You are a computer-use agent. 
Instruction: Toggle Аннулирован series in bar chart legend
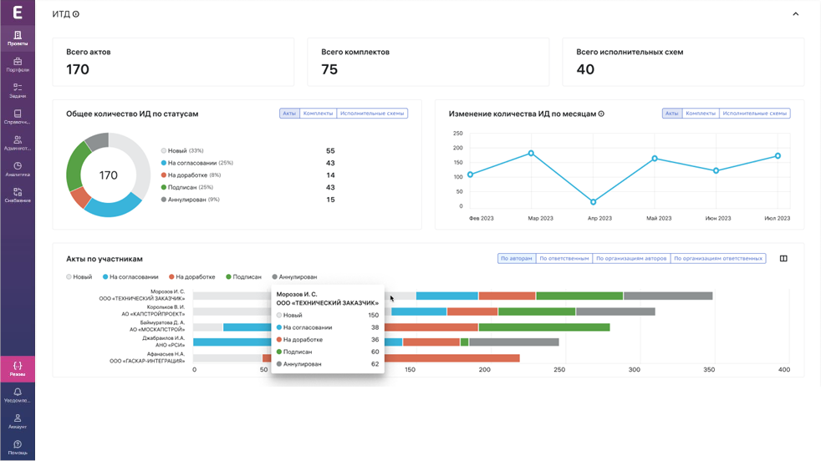294,276
